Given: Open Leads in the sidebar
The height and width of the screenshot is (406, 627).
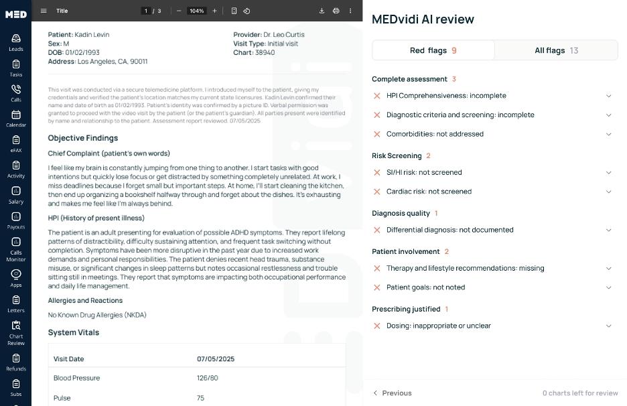Looking at the screenshot, I should click(x=15, y=43).
